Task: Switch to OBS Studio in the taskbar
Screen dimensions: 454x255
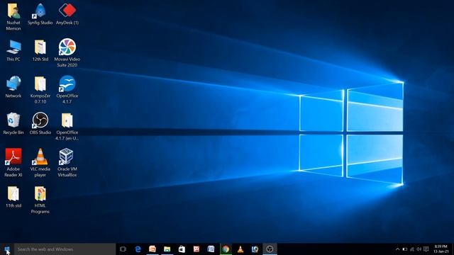Action: click(270, 249)
